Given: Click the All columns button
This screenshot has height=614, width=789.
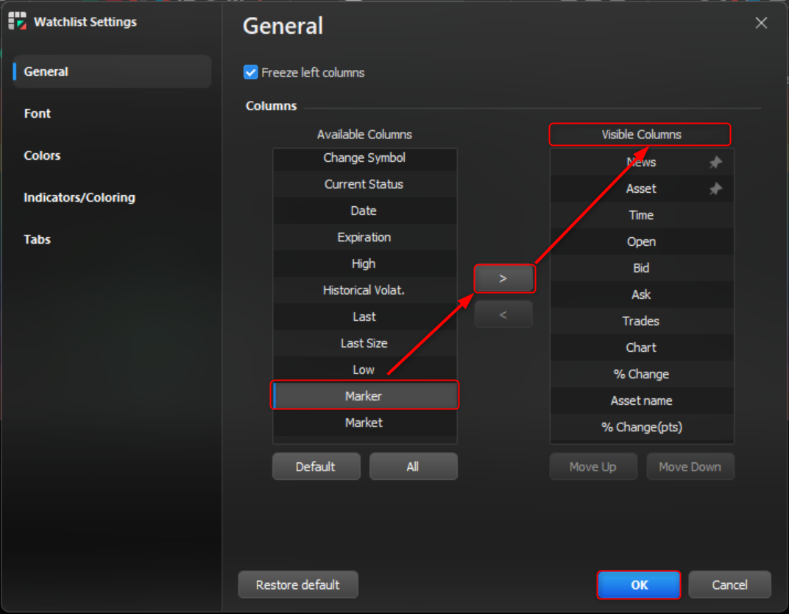Looking at the screenshot, I should pos(413,467).
